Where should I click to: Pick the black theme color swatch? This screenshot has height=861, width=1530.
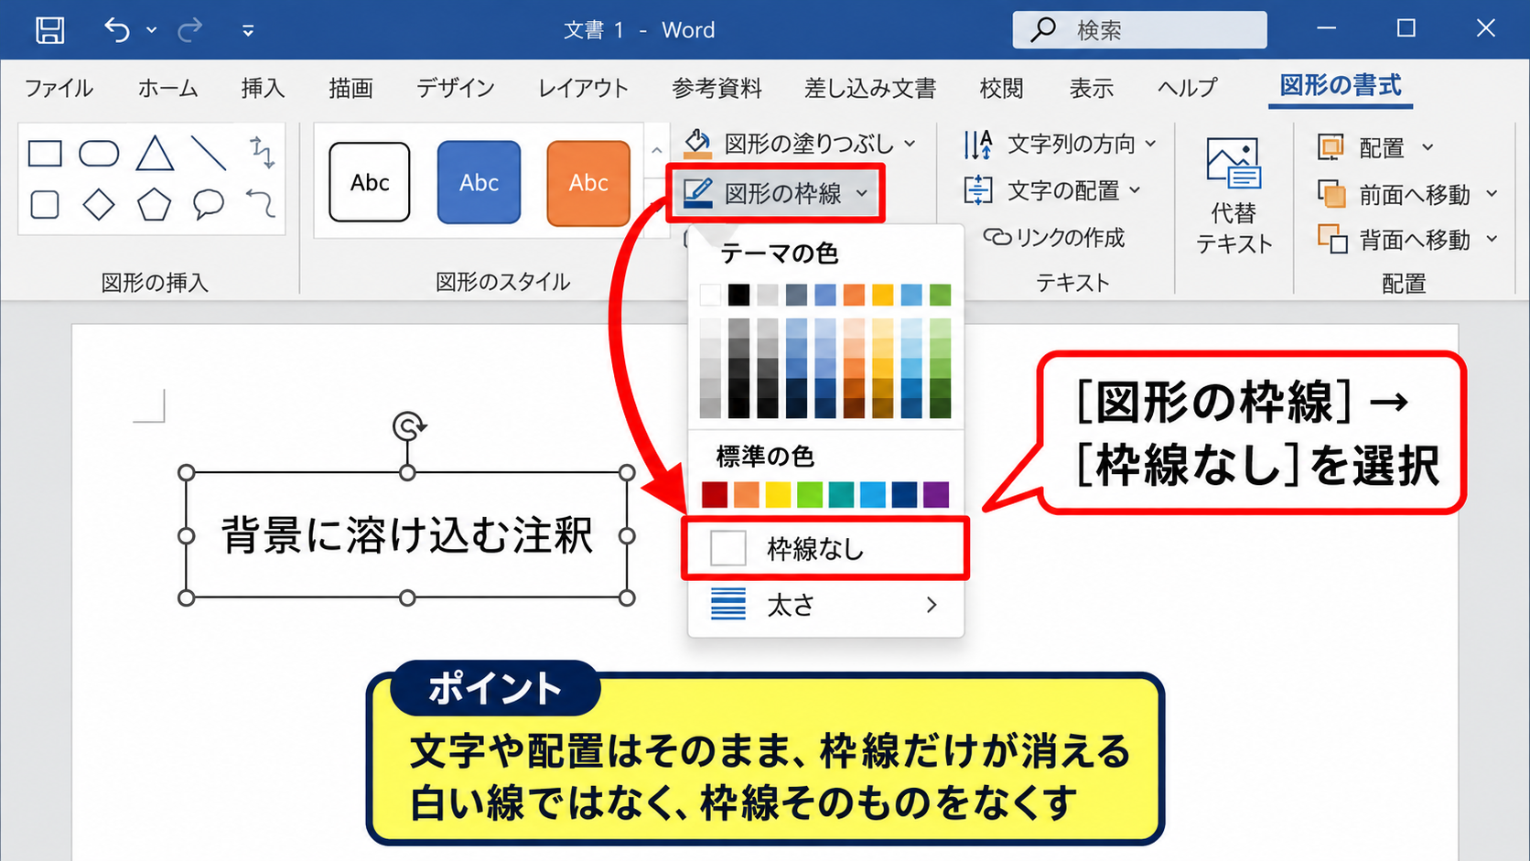(x=738, y=295)
